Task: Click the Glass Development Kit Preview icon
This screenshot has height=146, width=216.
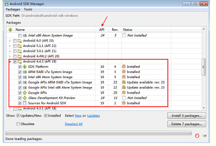Action: pyautogui.click(x=25, y=98)
